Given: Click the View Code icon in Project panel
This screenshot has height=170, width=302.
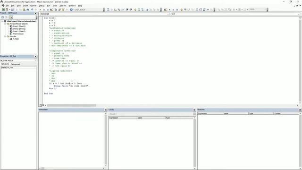Looking at the screenshot, I should [2, 17].
